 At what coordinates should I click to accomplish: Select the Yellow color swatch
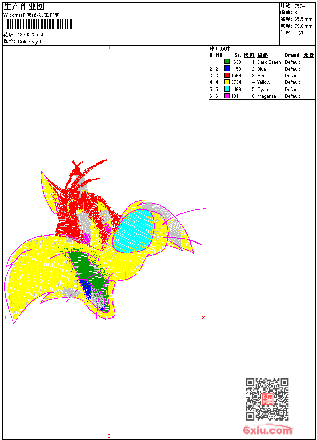click(x=227, y=82)
